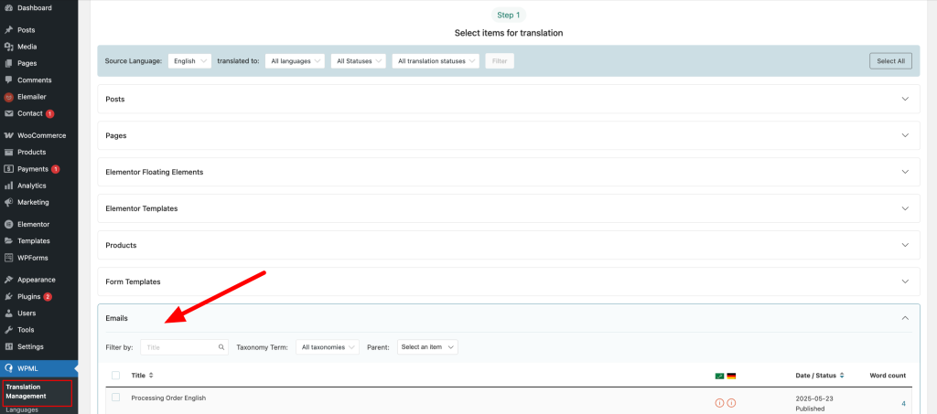Click the Elementor circle icon
937x414 pixels.
pos(8,224)
